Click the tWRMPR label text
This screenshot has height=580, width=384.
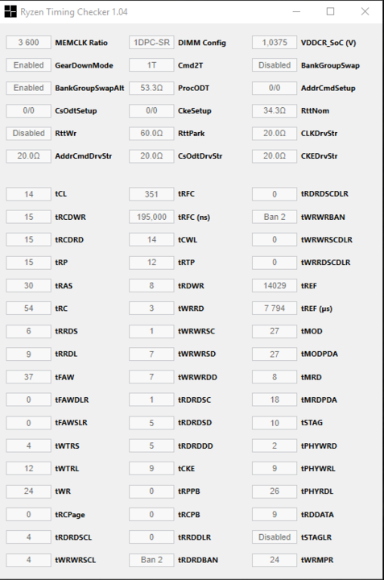point(317,560)
